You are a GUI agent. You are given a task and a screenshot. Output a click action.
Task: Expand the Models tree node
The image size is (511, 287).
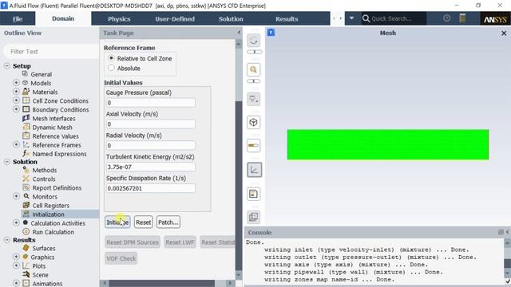[16, 83]
